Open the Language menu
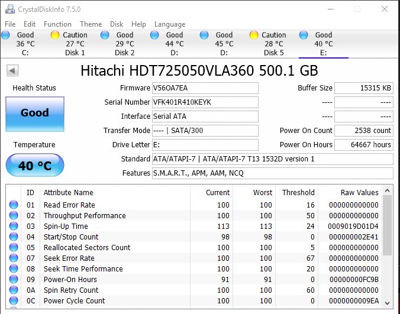This screenshot has width=400, height=314. click(170, 24)
